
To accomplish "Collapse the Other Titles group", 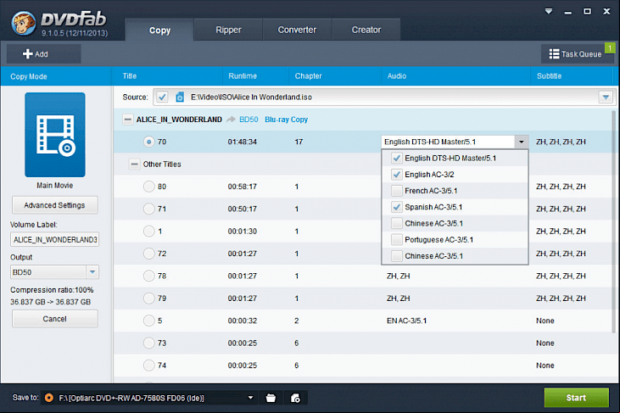I will [135, 164].
